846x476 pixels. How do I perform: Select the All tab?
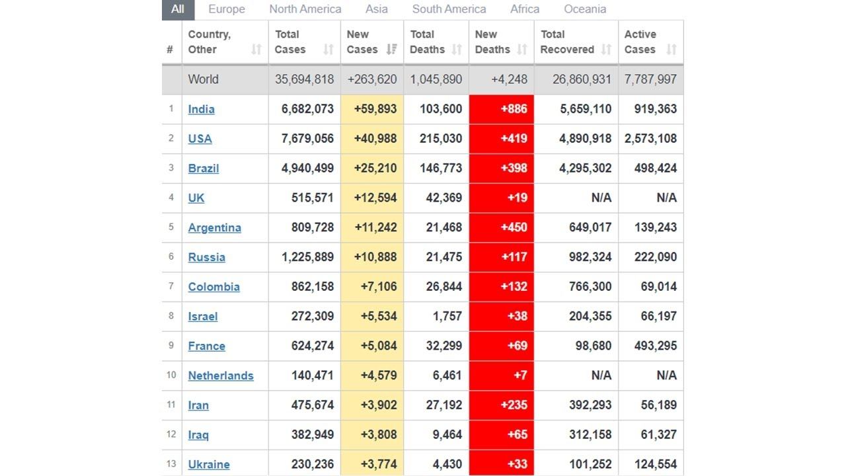178,9
